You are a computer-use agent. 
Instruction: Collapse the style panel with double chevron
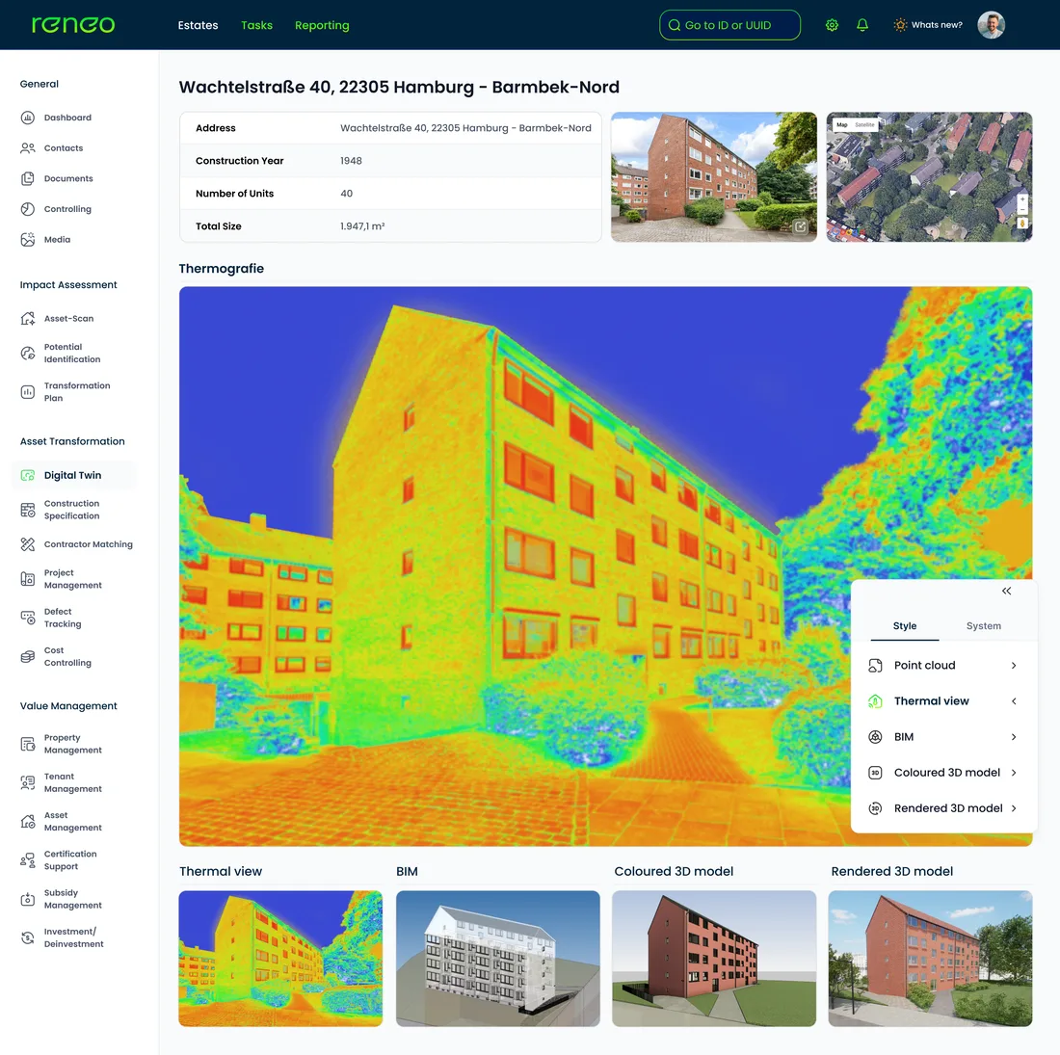1007,591
